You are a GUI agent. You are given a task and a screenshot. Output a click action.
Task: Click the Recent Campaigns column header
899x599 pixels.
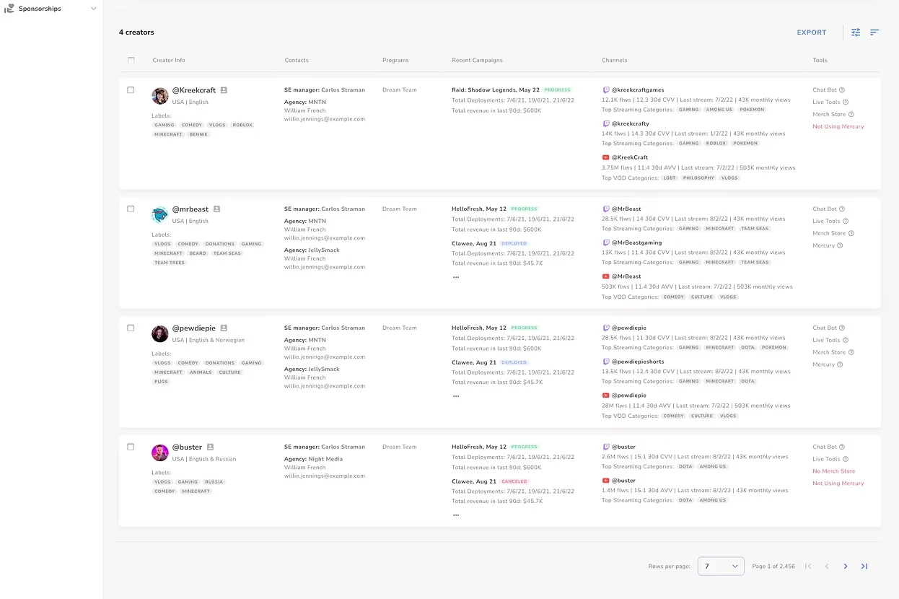click(x=477, y=61)
